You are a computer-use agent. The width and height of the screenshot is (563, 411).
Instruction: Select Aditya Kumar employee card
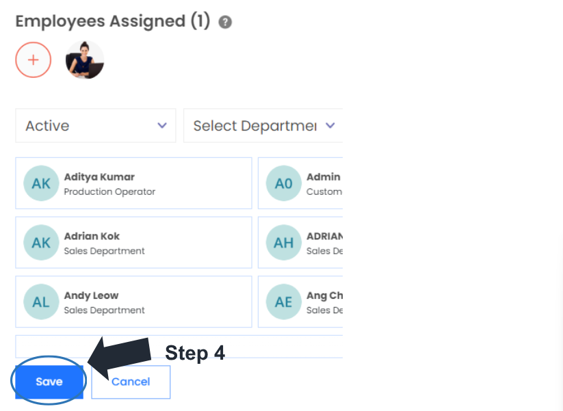[133, 183]
